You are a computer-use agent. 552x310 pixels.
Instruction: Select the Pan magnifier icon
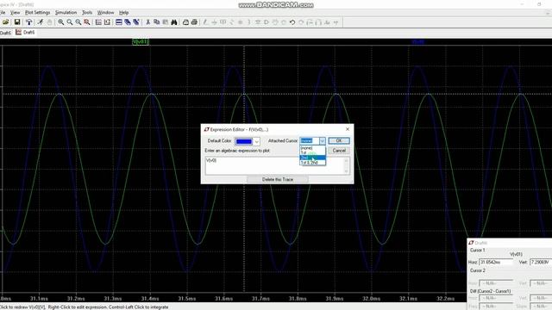click(x=70, y=22)
